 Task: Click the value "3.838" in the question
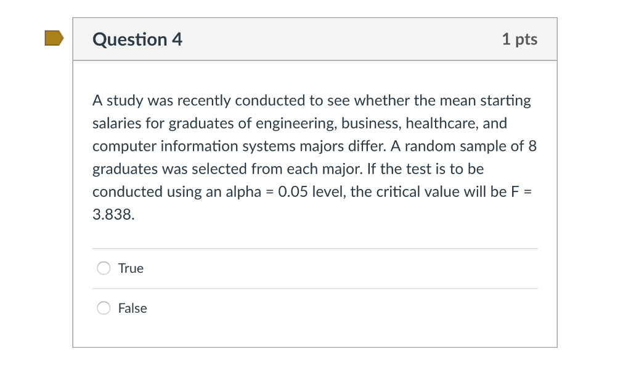(113, 215)
